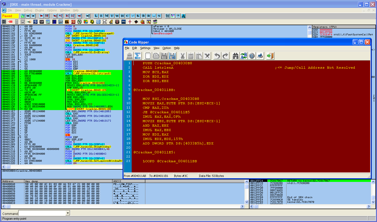Click inside the Command input field
The width and height of the screenshot is (377, 222).
(x=42, y=213)
